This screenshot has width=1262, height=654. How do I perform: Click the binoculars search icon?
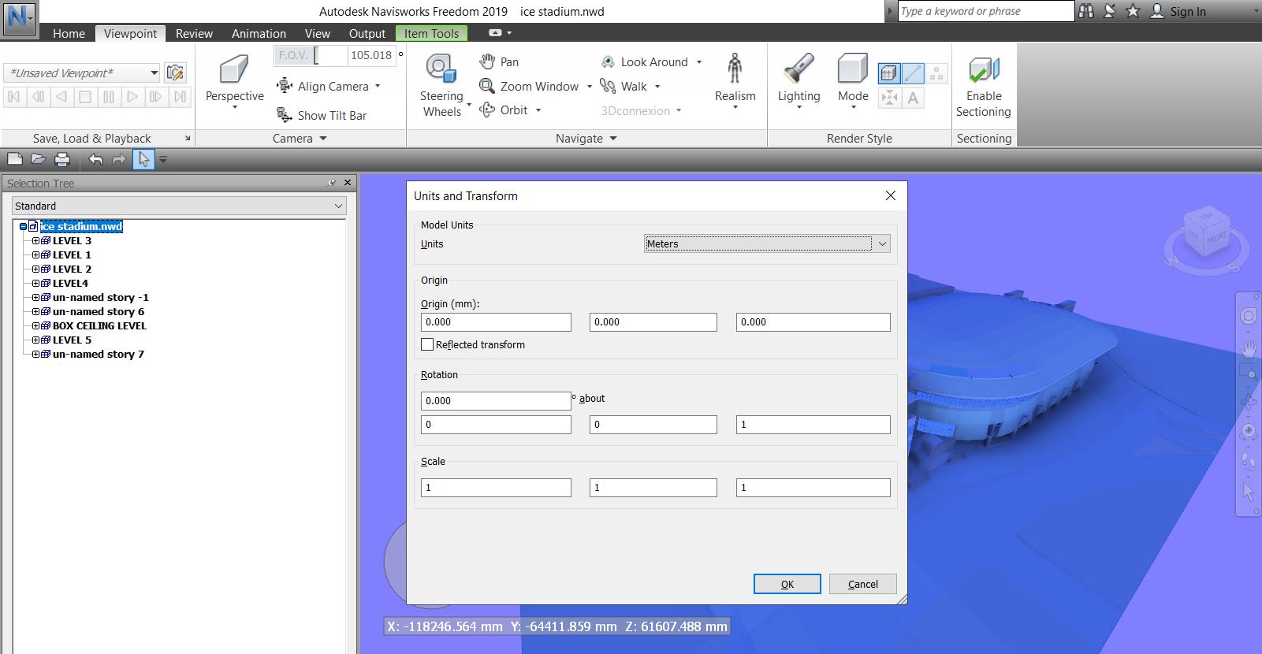click(x=1086, y=11)
